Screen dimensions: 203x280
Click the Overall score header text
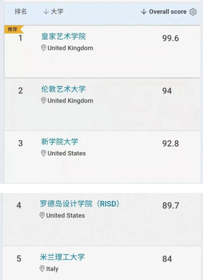point(168,12)
